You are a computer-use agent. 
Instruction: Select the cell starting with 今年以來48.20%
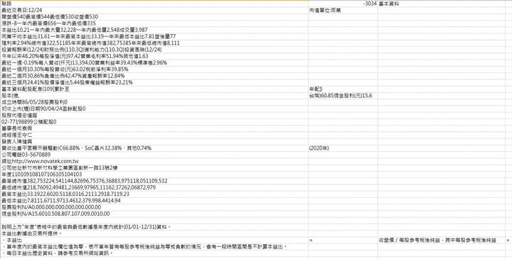tap(154, 56)
